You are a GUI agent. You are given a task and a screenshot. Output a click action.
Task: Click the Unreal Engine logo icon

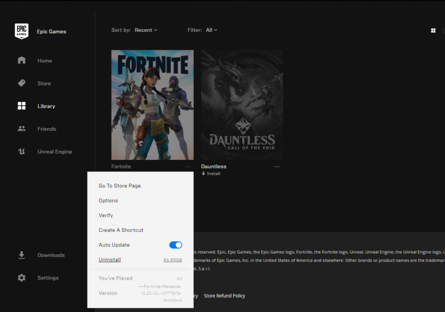22,151
